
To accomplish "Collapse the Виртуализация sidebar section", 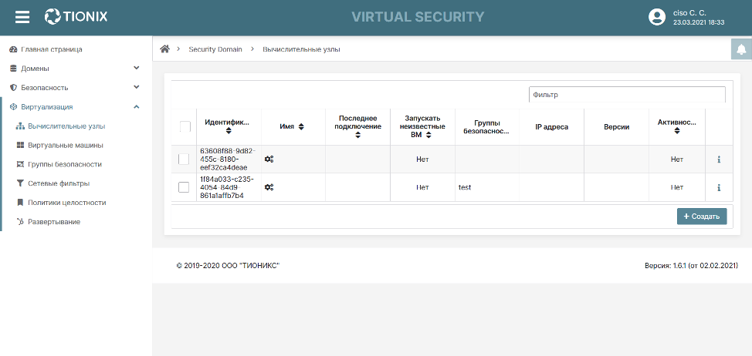I will point(137,107).
